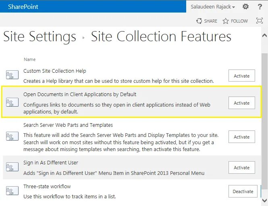
Task: Go to Site Settings breadcrumb link
Action: 39,37
